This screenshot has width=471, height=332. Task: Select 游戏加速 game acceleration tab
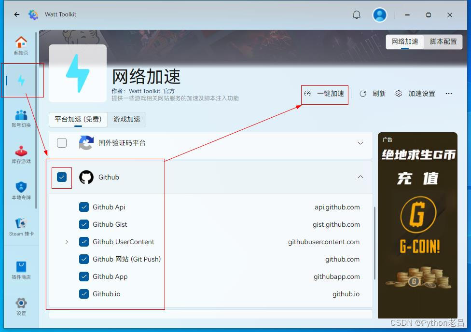[127, 119]
